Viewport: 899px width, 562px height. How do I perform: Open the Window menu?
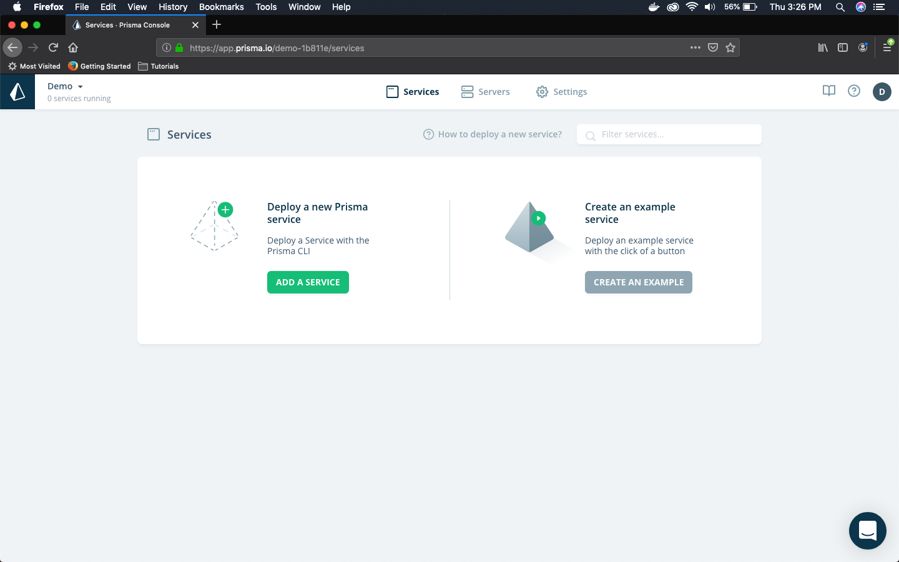[x=305, y=7]
